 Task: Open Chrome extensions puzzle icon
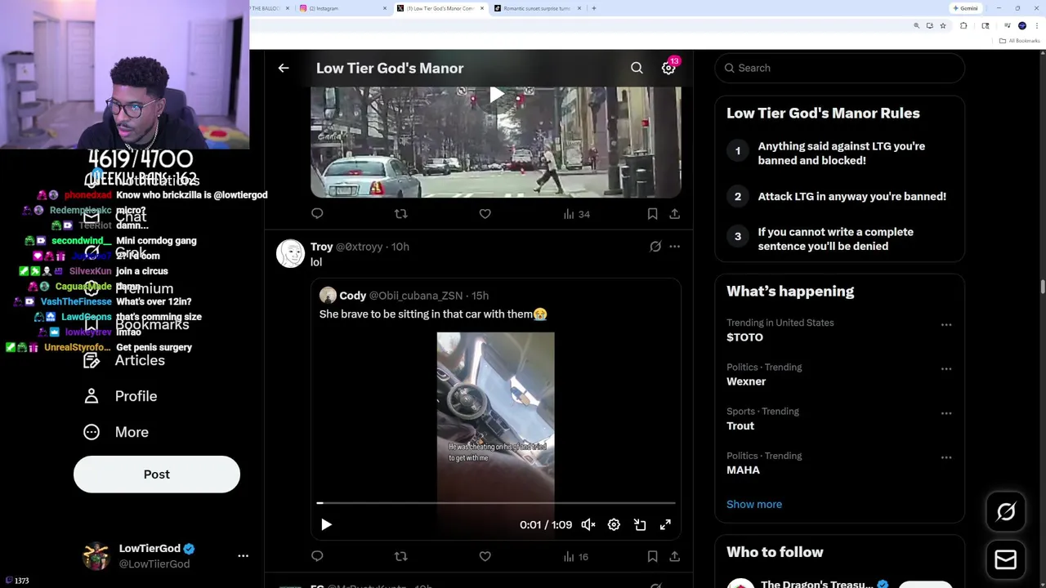[x=963, y=26]
